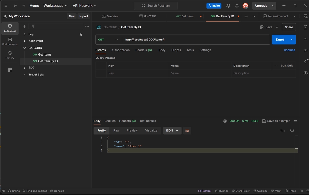Screen dimensions: 309x195
Task: Star the Log collection
Action: 81,34
